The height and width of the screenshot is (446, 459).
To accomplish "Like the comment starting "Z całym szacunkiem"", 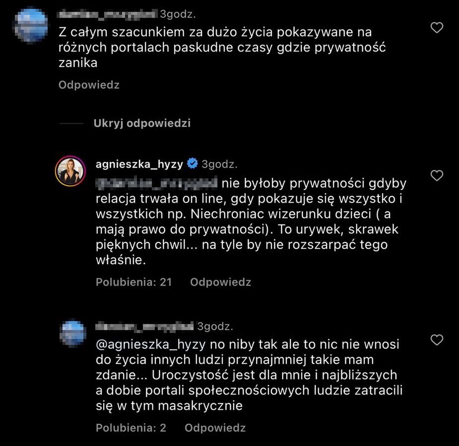I will pyautogui.click(x=436, y=28).
